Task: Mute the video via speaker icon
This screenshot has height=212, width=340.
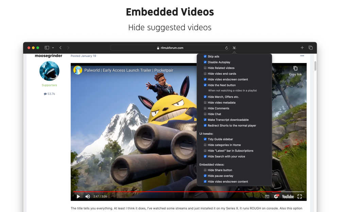Action: tap(87, 196)
